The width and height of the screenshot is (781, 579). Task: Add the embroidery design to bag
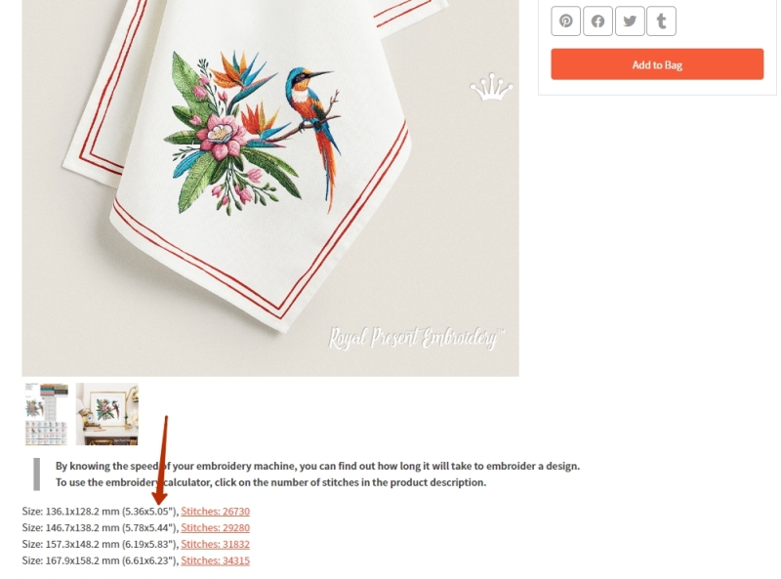tap(657, 64)
